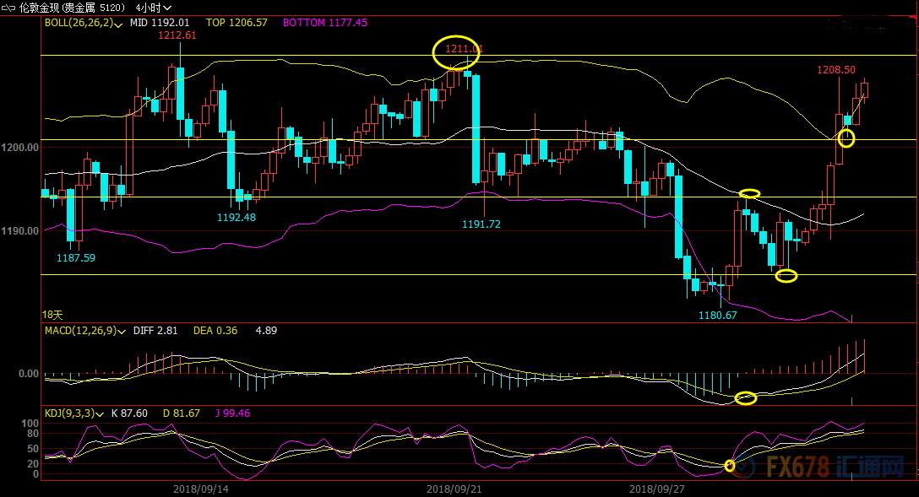Click the yellow oval above the 1194 resistance candle
Image resolution: width=919 pixels, height=497 pixels.
tap(749, 194)
